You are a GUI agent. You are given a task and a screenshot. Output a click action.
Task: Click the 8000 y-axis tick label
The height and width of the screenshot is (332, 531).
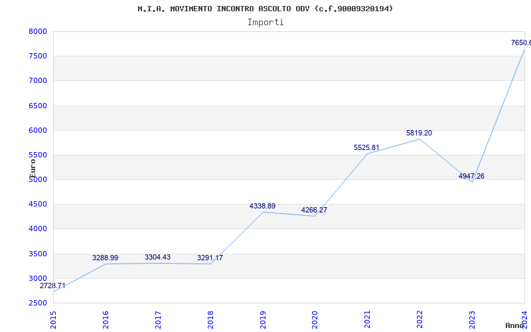[37, 31]
